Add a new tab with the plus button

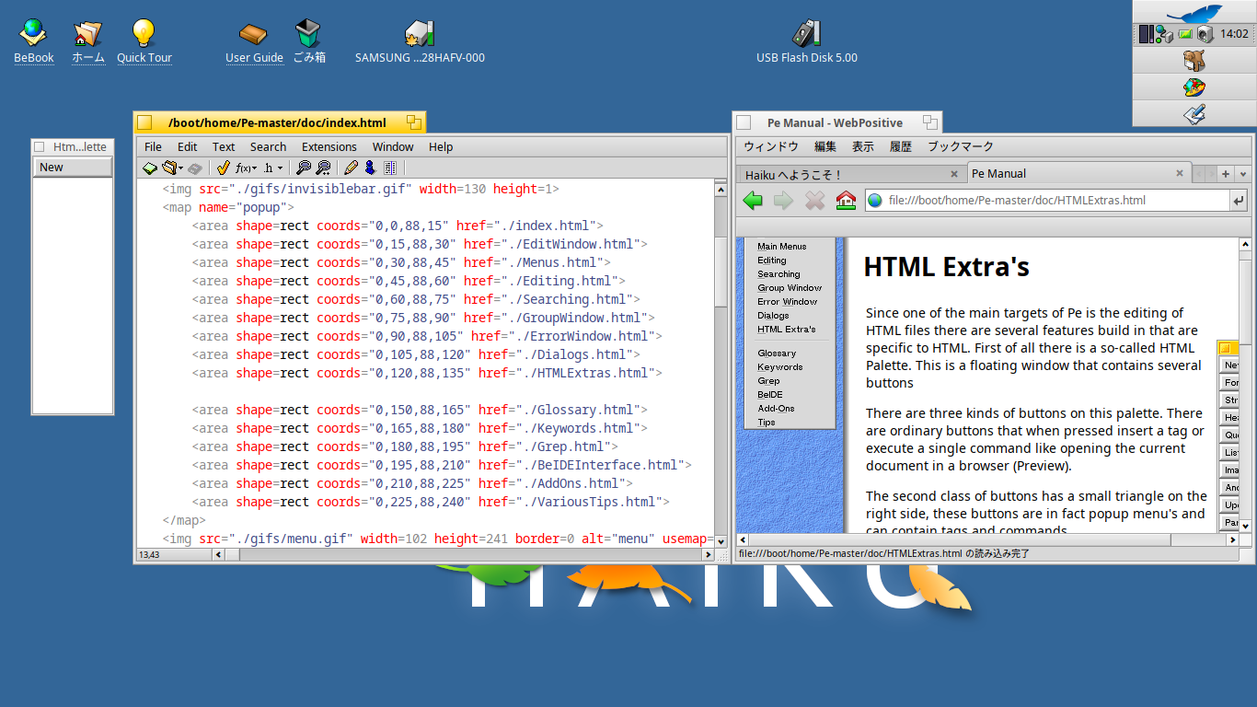pos(1226,174)
